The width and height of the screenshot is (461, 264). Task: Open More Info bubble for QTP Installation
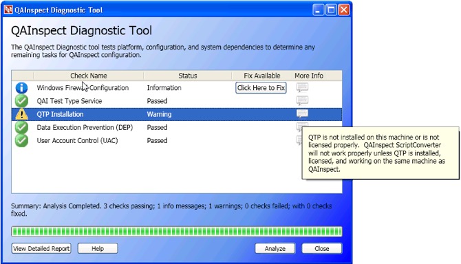click(x=302, y=113)
